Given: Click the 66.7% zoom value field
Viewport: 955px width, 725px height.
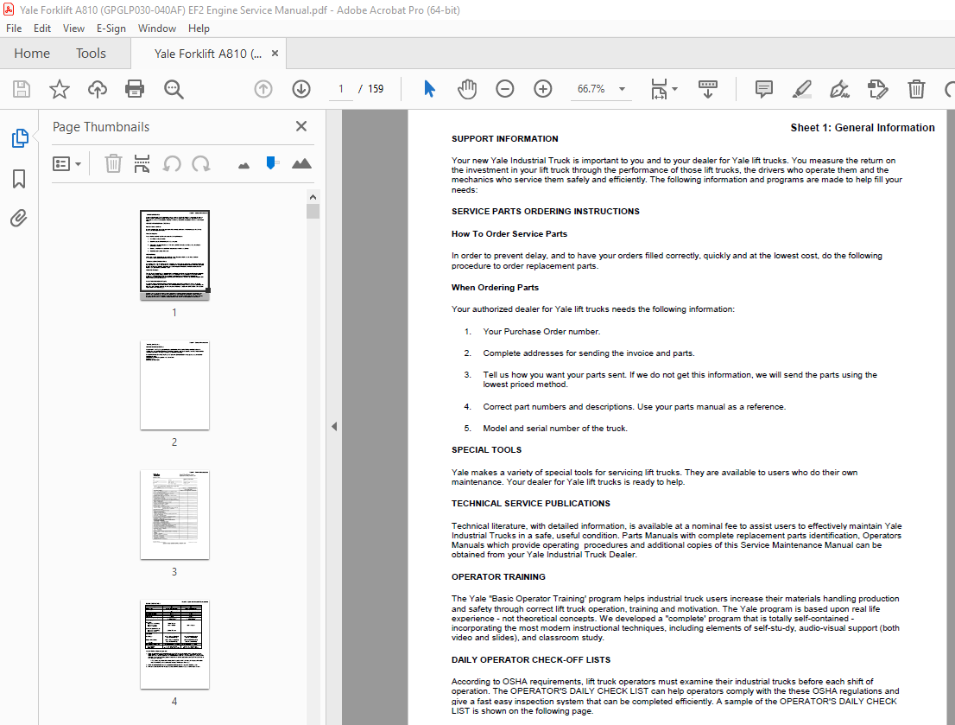Looking at the screenshot, I should (x=591, y=89).
